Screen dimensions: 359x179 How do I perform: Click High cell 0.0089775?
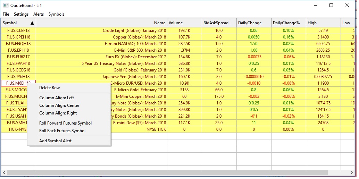(x=323, y=77)
